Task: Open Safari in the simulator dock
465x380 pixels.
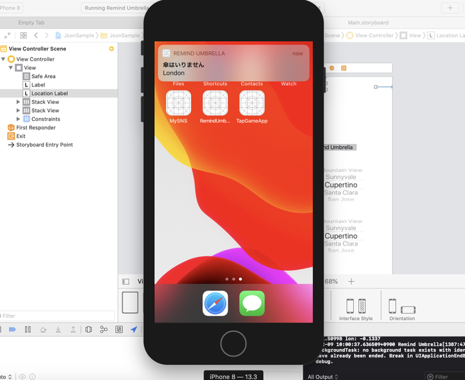Action: coord(215,303)
